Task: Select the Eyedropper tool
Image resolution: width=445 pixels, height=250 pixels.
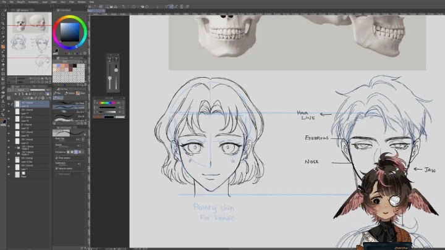Action: [3, 41]
